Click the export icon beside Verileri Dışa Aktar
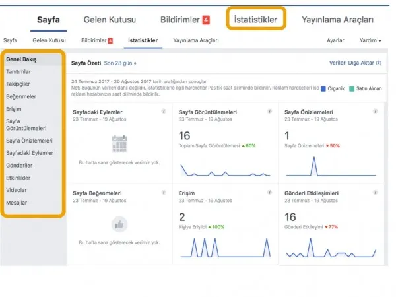The width and height of the screenshot is (396, 297). [x=379, y=63]
